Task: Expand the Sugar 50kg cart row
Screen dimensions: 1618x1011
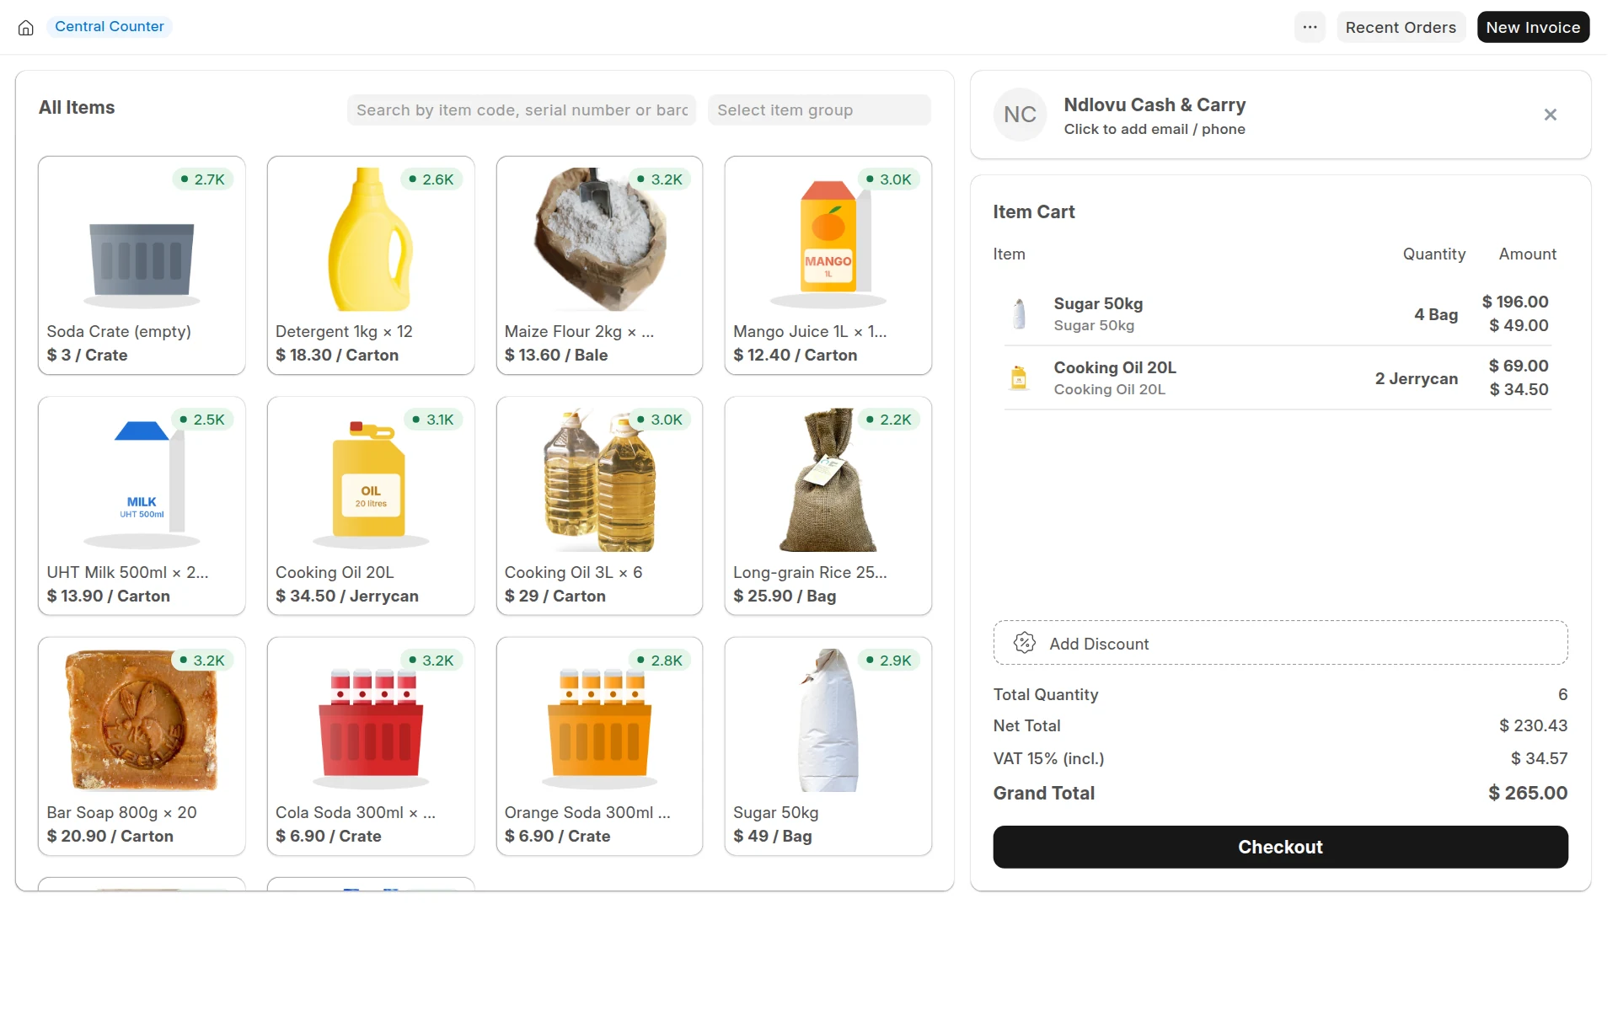Action: point(1278,313)
